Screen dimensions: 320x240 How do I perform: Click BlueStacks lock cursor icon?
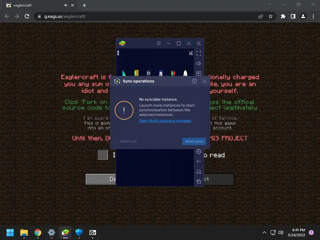point(199,73)
